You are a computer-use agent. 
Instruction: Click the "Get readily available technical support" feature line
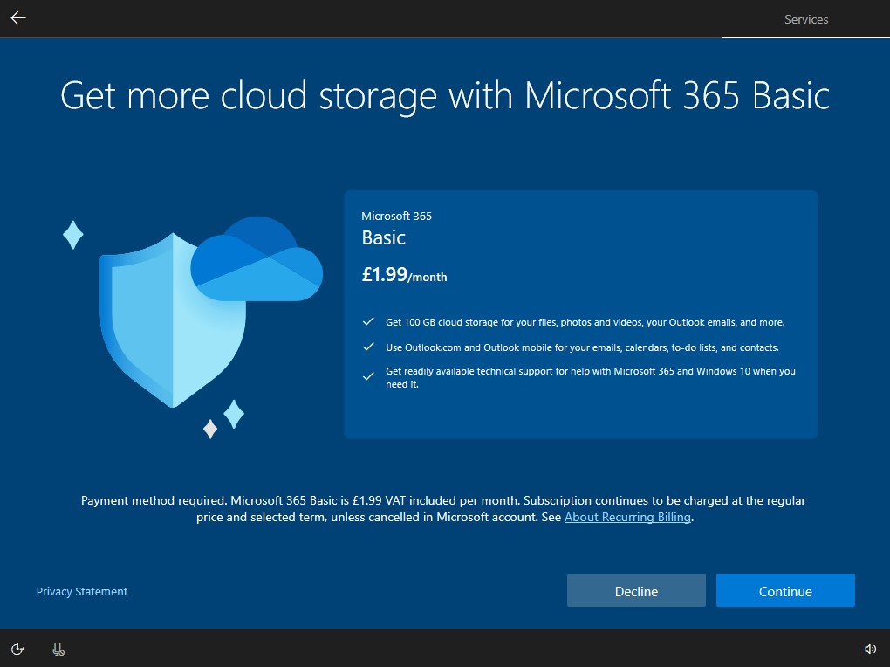coord(591,377)
